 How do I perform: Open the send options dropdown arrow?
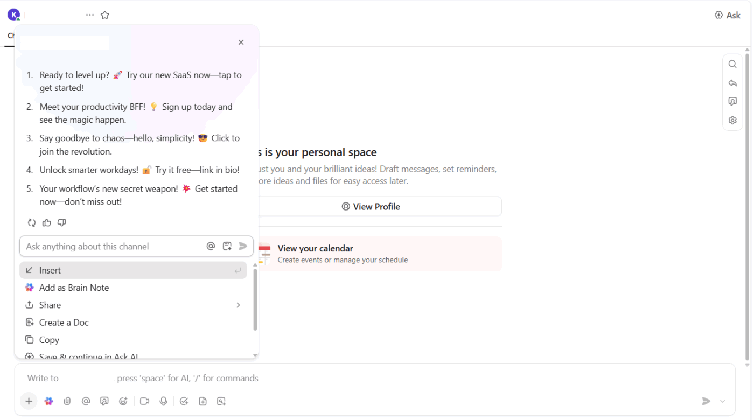click(x=723, y=401)
